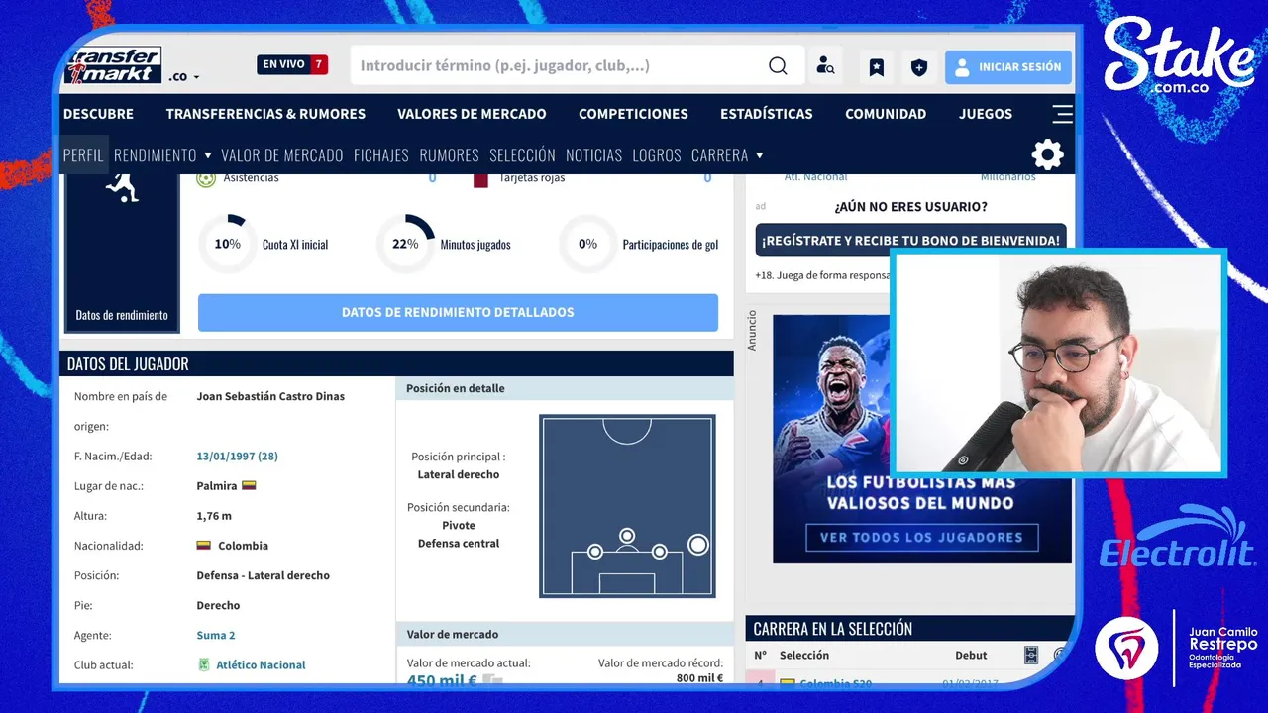This screenshot has width=1268, height=713.
Task: Click the Juan Camilo Restrepo tooth logo
Action: click(x=1126, y=648)
